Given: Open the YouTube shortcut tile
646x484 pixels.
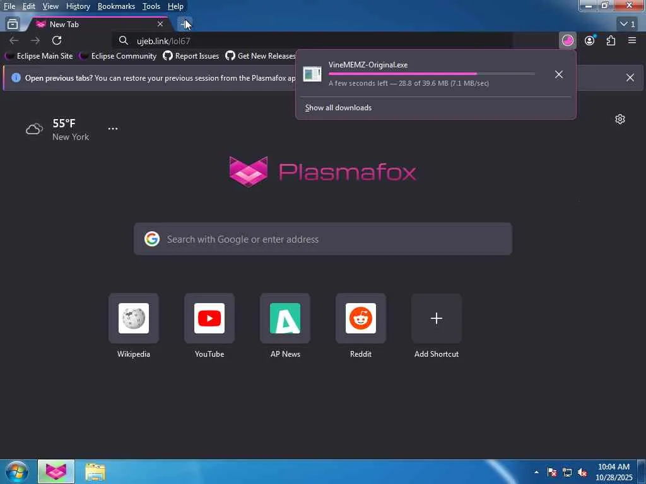Looking at the screenshot, I should pyautogui.click(x=209, y=318).
